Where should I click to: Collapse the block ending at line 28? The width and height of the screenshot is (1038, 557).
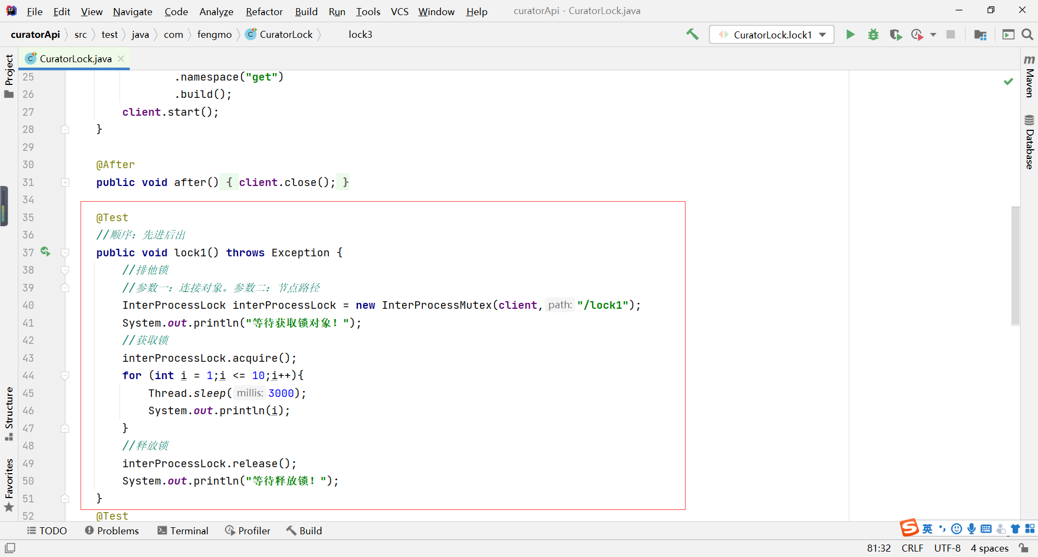tap(65, 129)
